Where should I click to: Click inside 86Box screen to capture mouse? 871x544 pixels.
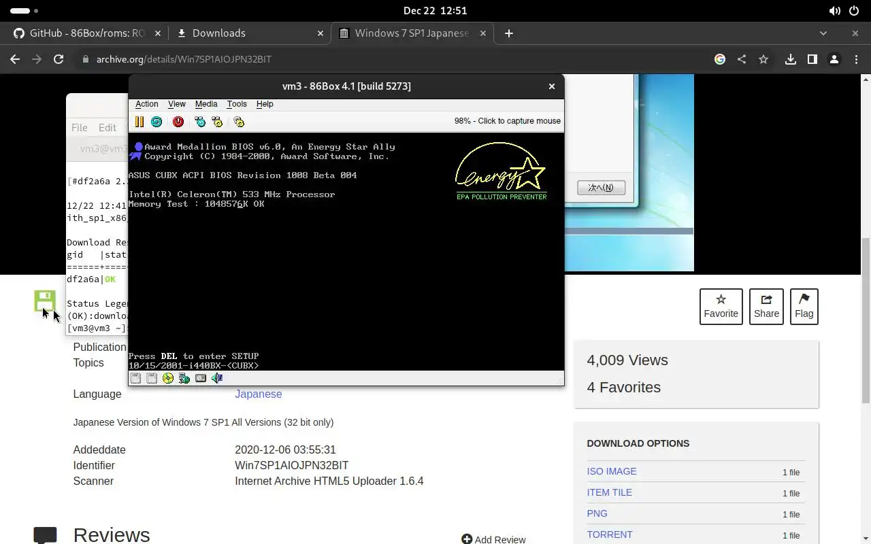(x=346, y=252)
